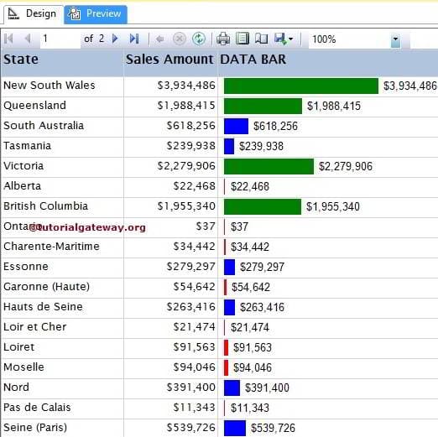Click the blue Nord data bar
This screenshot has height=437, width=438.
(x=232, y=388)
